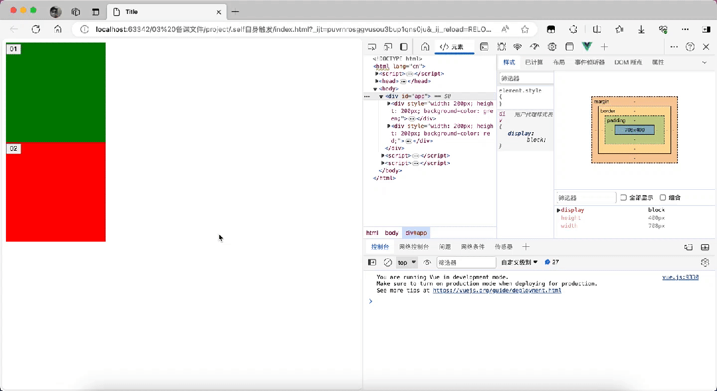The image size is (717, 391).
Task: Add more tools with the plus icon in top DevTools toolbar
Action: [604, 46]
